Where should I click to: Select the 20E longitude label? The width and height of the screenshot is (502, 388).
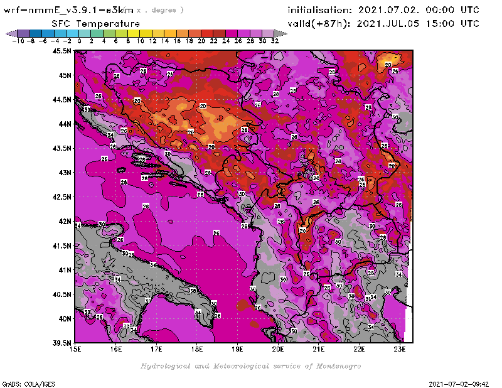pyautogui.click(x=278, y=349)
